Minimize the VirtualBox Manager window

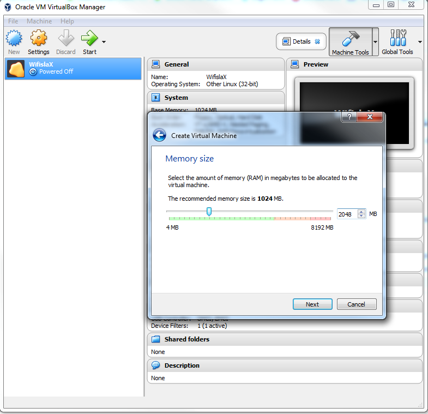(x=376, y=5)
